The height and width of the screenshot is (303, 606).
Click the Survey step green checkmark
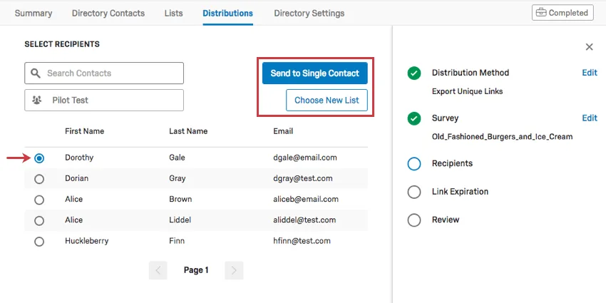414,118
